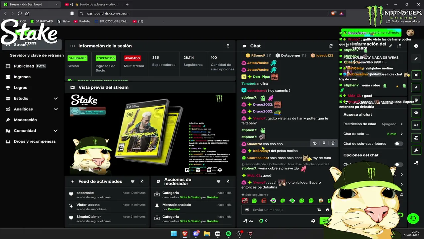Screen dimensions: 424x239
Task: Pop out the Información de la sesión panel
Action: pyautogui.click(x=227, y=46)
